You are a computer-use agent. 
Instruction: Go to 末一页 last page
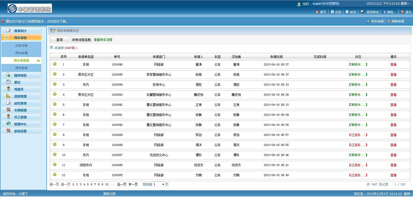133,184
